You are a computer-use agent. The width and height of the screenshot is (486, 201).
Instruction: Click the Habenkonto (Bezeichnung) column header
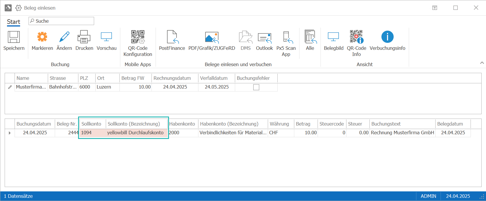(233, 124)
